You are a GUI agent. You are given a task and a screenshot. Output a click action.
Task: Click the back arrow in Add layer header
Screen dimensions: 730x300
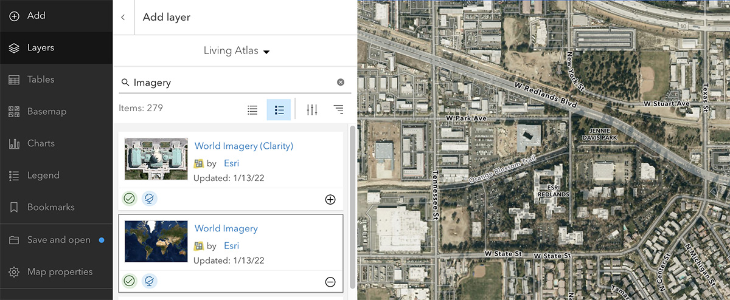pos(123,18)
